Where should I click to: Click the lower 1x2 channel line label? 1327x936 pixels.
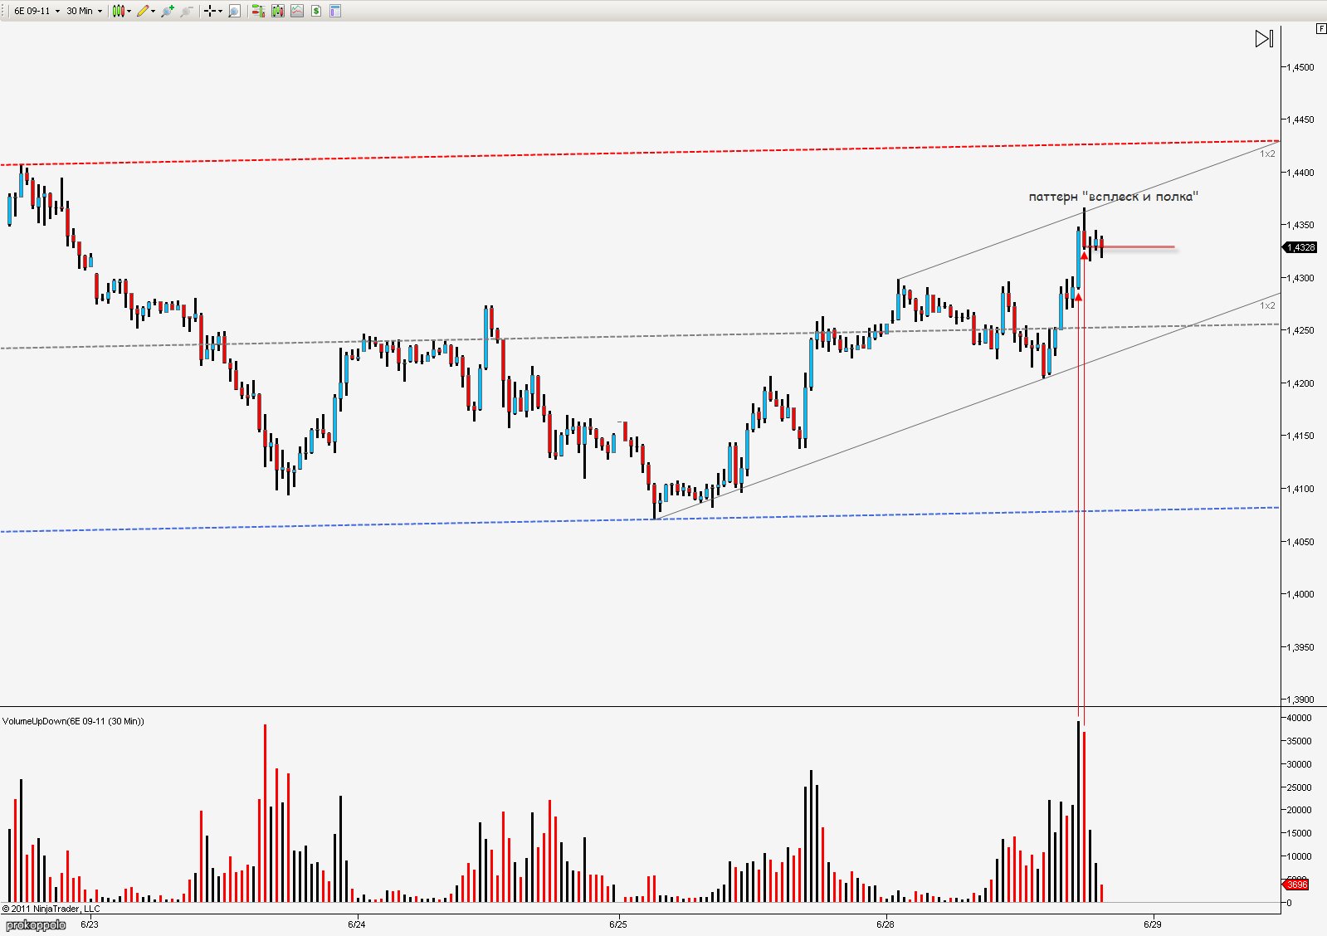pyautogui.click(x=1267, y=305)
